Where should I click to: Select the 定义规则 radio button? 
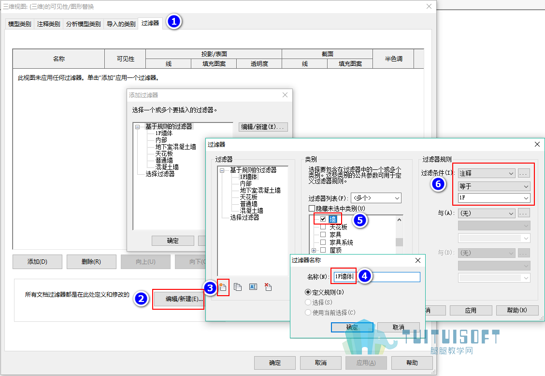click(x=308, y=292)
